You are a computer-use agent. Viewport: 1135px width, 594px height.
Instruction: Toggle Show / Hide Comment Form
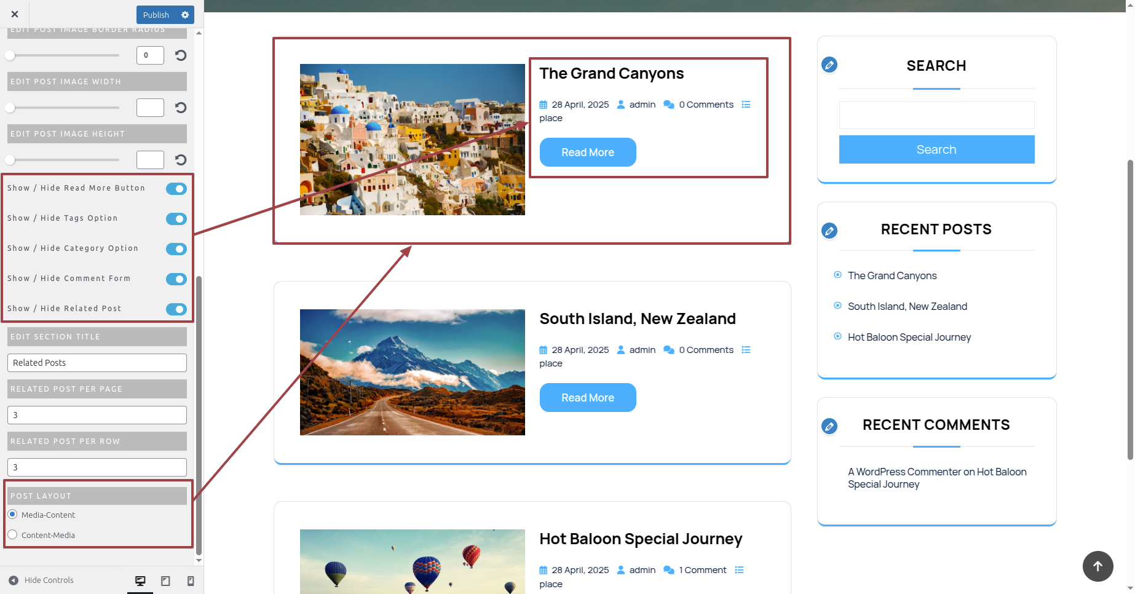(176, 279)
